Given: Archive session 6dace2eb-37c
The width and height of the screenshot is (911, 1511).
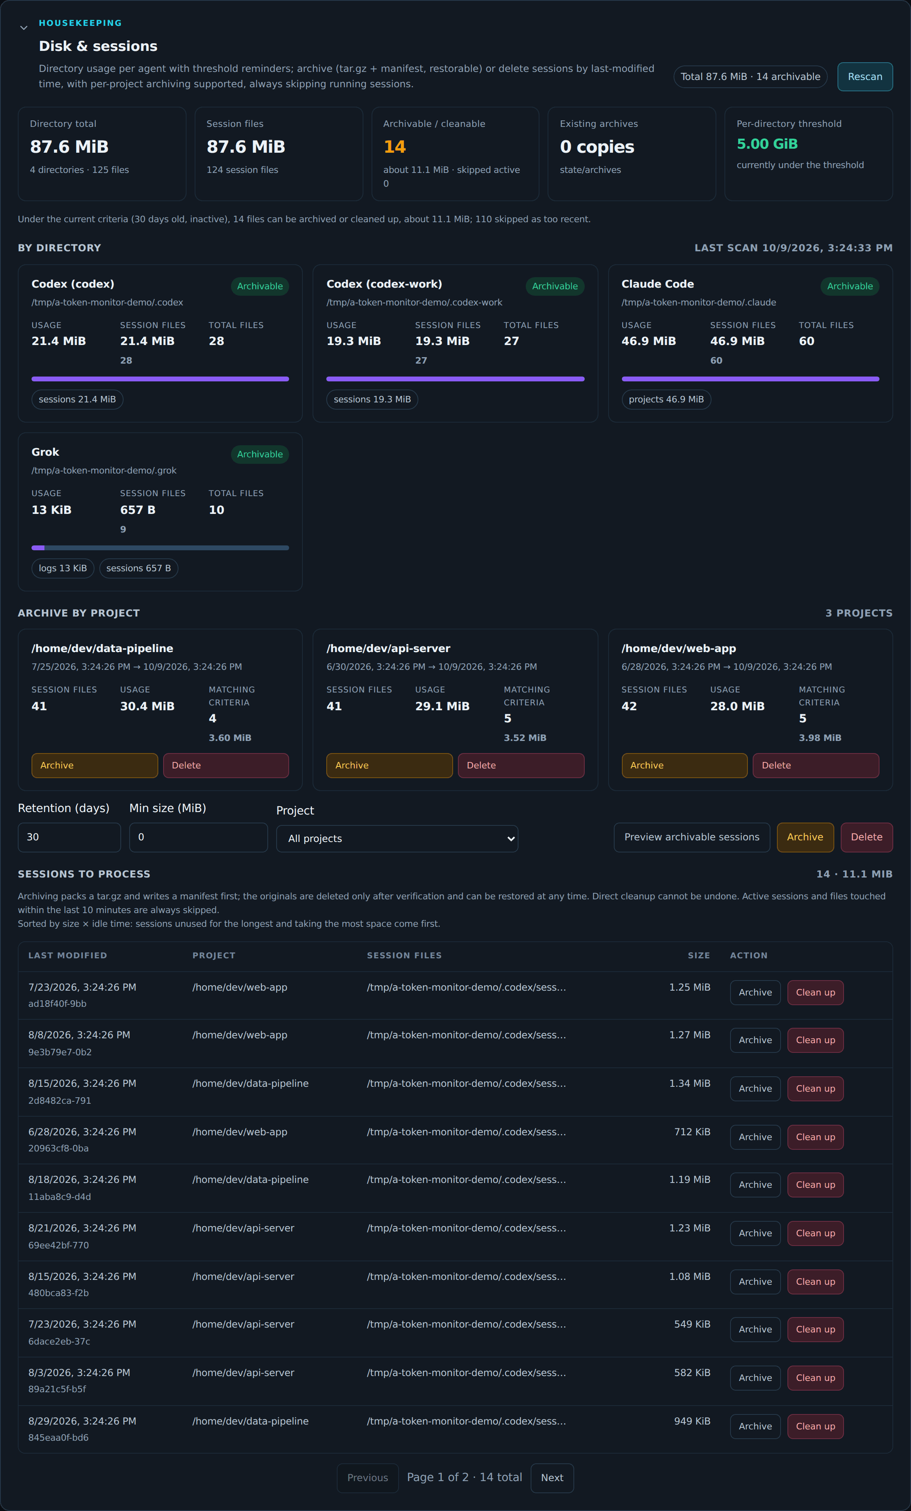Looking at the screenshot, I should coord(755,1330).
